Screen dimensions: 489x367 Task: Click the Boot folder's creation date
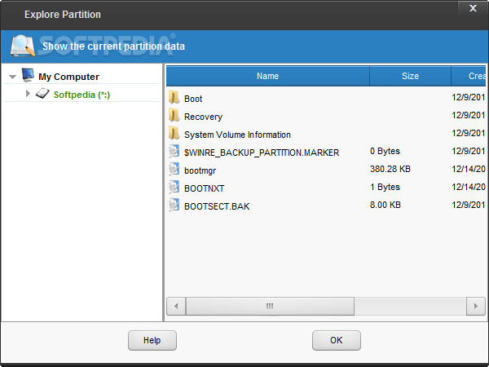(469, 97)
